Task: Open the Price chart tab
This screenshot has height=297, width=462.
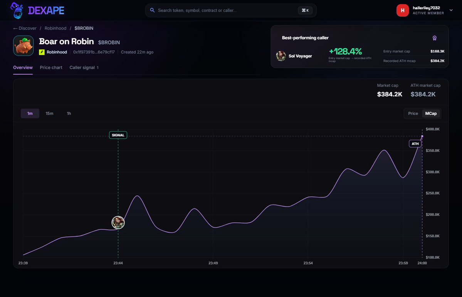Action: [51, 67]
